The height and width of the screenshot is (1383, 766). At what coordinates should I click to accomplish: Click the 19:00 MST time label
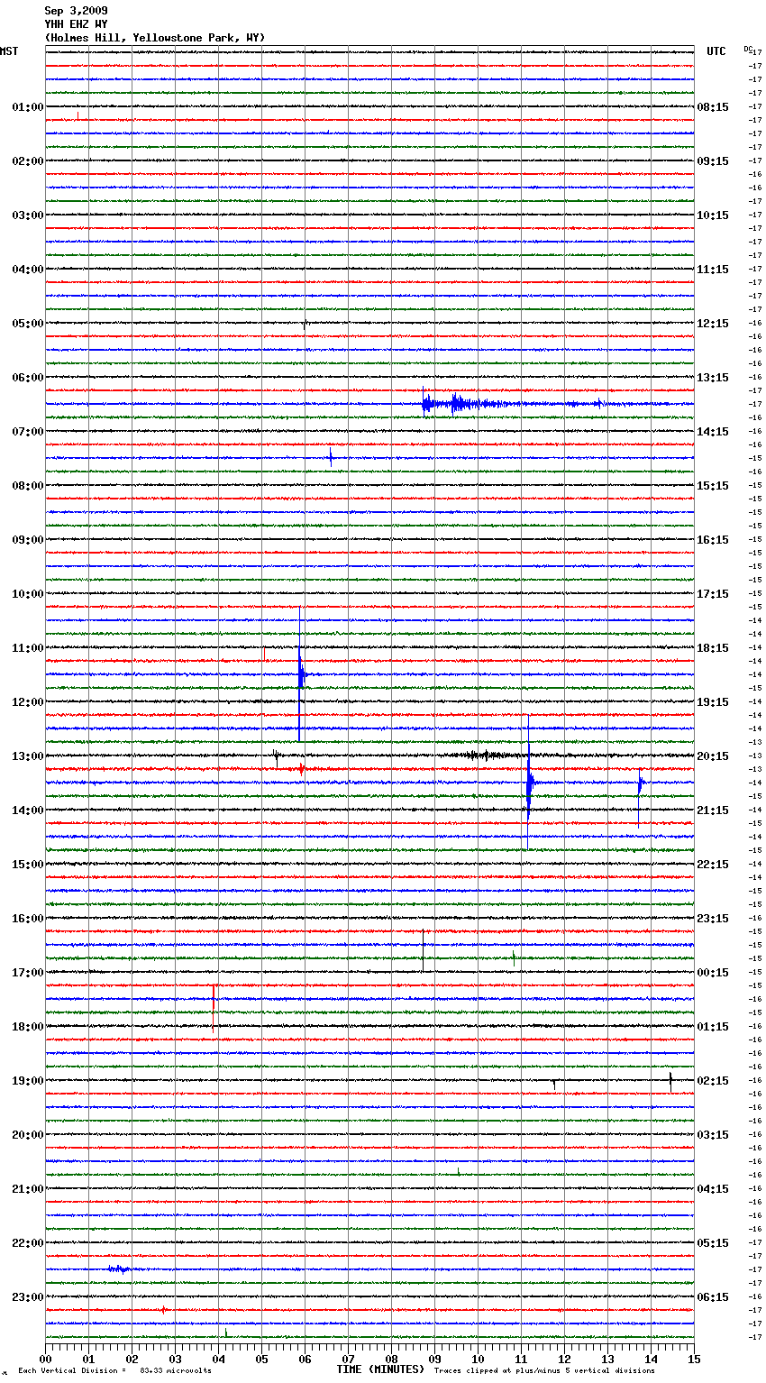[28, 1081]
